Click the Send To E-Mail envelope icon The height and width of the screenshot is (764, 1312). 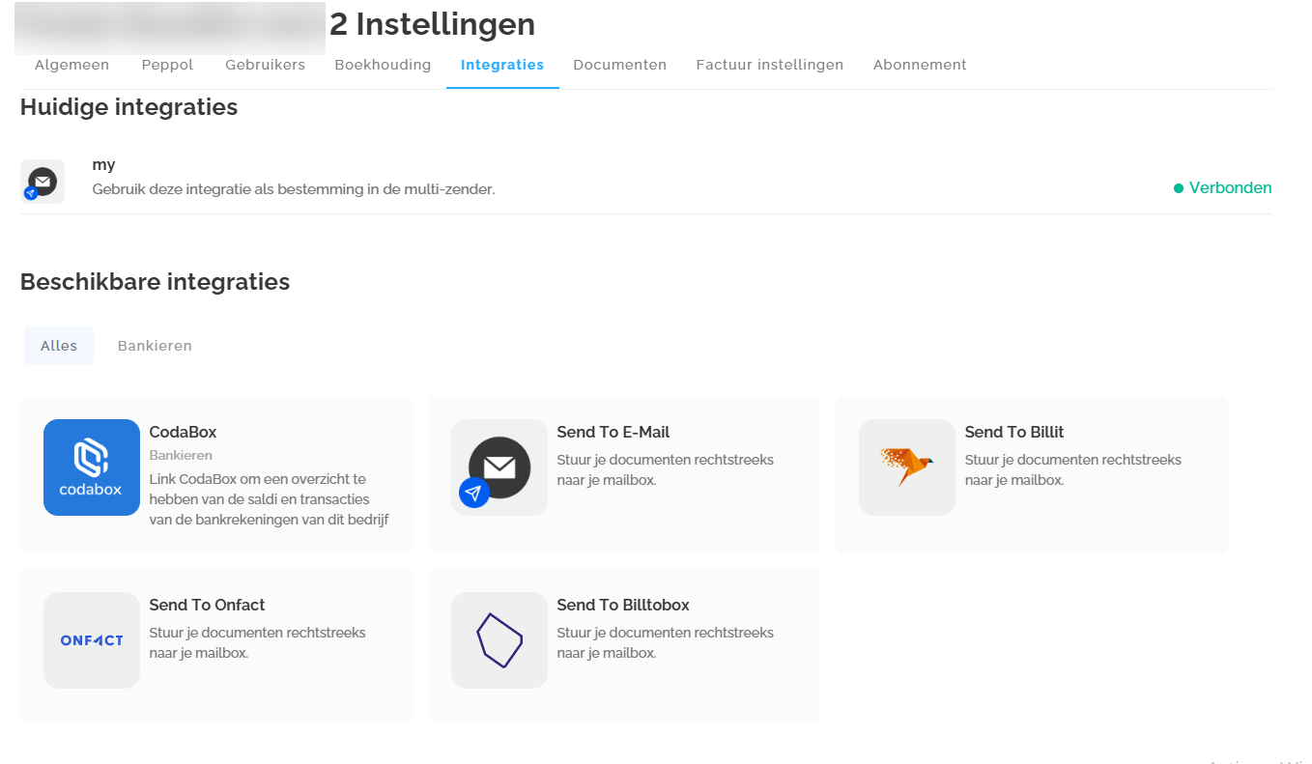499,467
